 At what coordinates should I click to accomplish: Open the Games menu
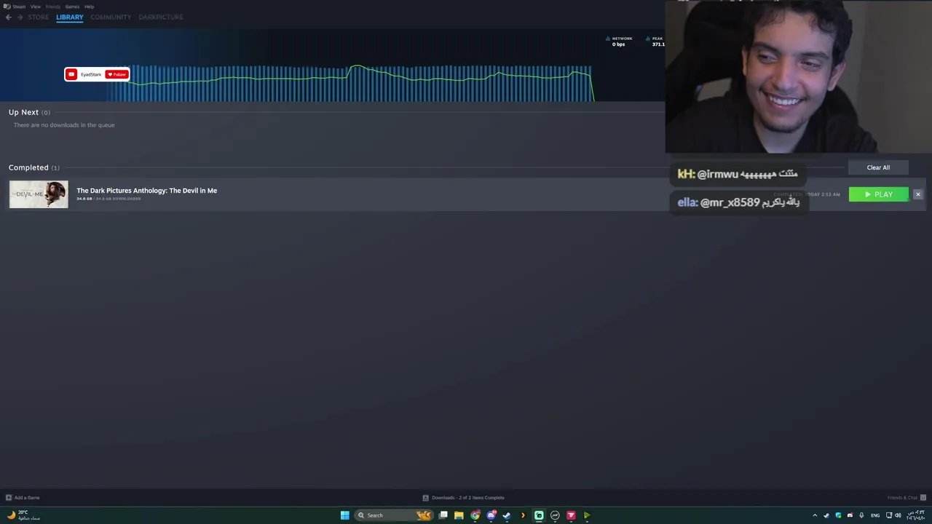[x=72, y=7]
